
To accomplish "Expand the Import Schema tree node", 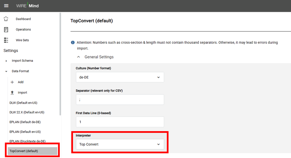I will click(6, 61).
